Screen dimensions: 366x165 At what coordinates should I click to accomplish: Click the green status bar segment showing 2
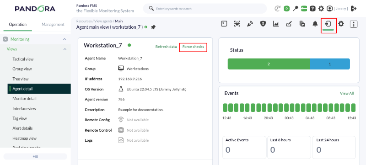click(x=269, y=64)
